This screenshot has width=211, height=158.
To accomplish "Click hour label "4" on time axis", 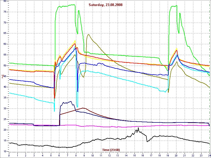I will [42, 155].
